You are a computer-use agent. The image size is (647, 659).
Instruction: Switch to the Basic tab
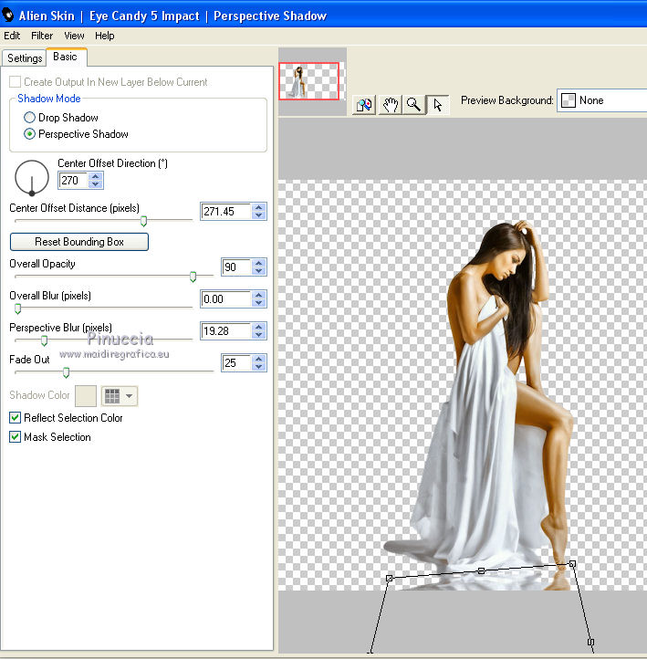click(x=66, y=57)
